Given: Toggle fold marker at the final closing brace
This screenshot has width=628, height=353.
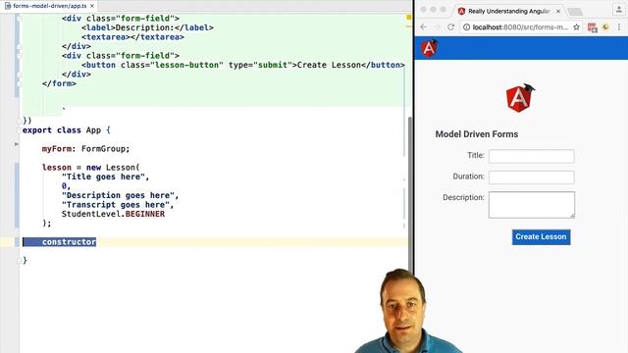Looking at the screenshot, I should tap(19, 261).
